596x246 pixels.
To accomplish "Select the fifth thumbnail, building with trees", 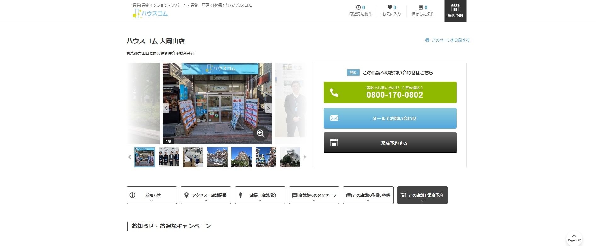I will (x=241, y=157).
